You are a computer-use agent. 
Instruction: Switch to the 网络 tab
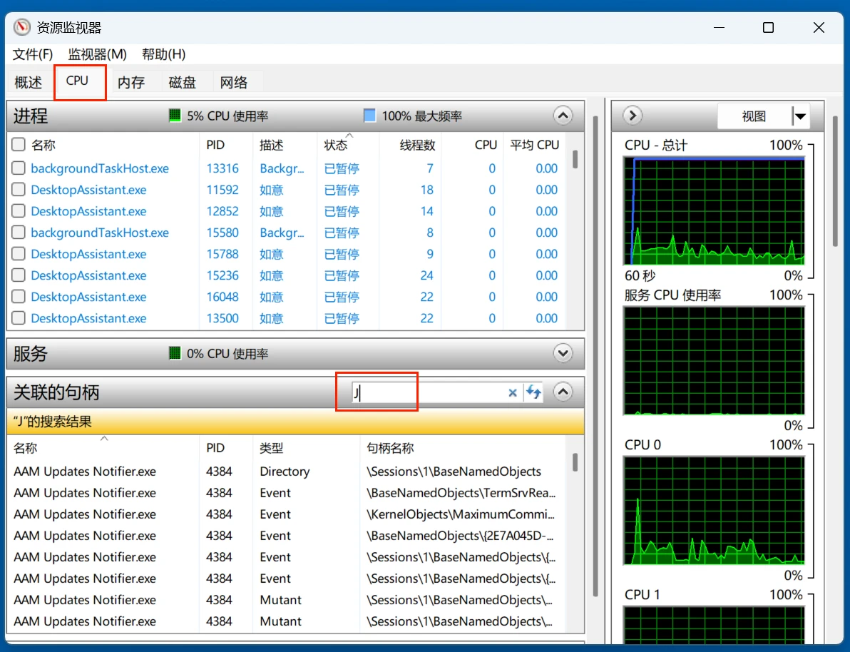(x=234, y=83)
